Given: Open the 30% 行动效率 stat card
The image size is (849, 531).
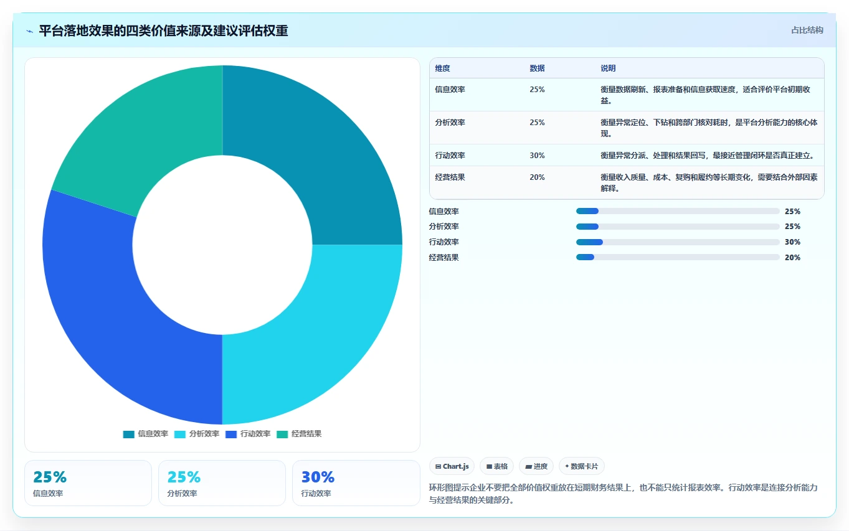Looking at the screenshot, I should point(356,483).
